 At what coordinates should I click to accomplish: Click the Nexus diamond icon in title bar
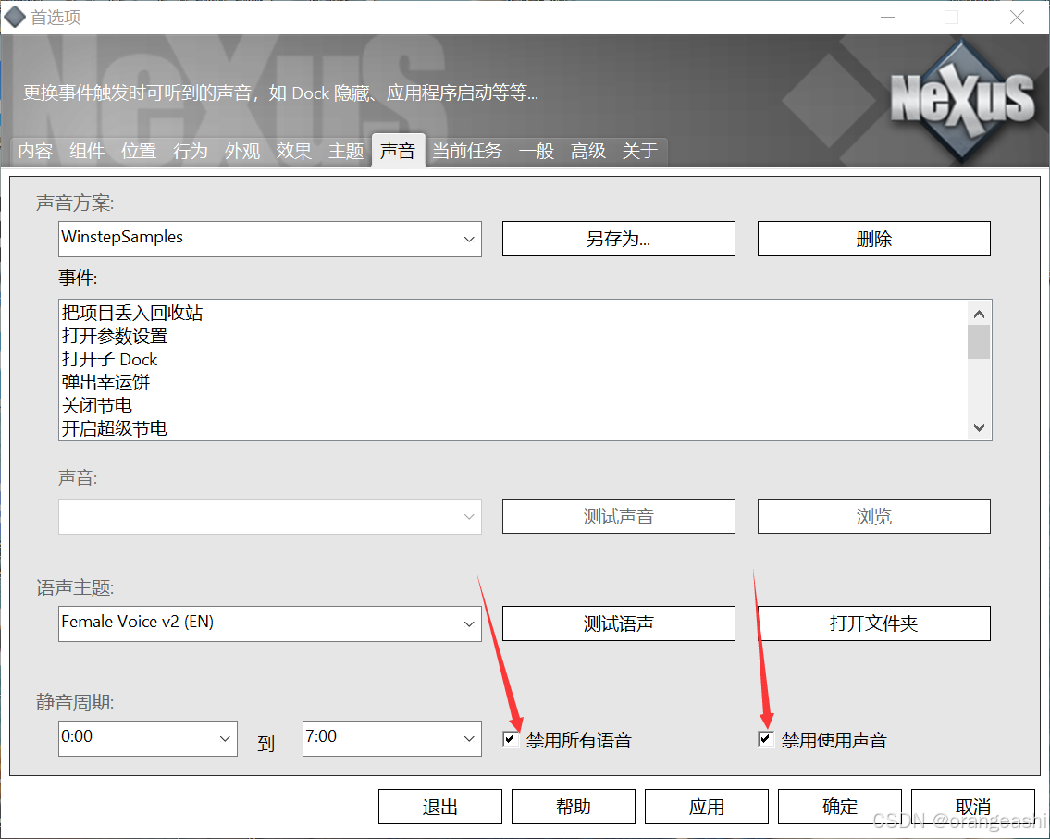coord(15,17)
